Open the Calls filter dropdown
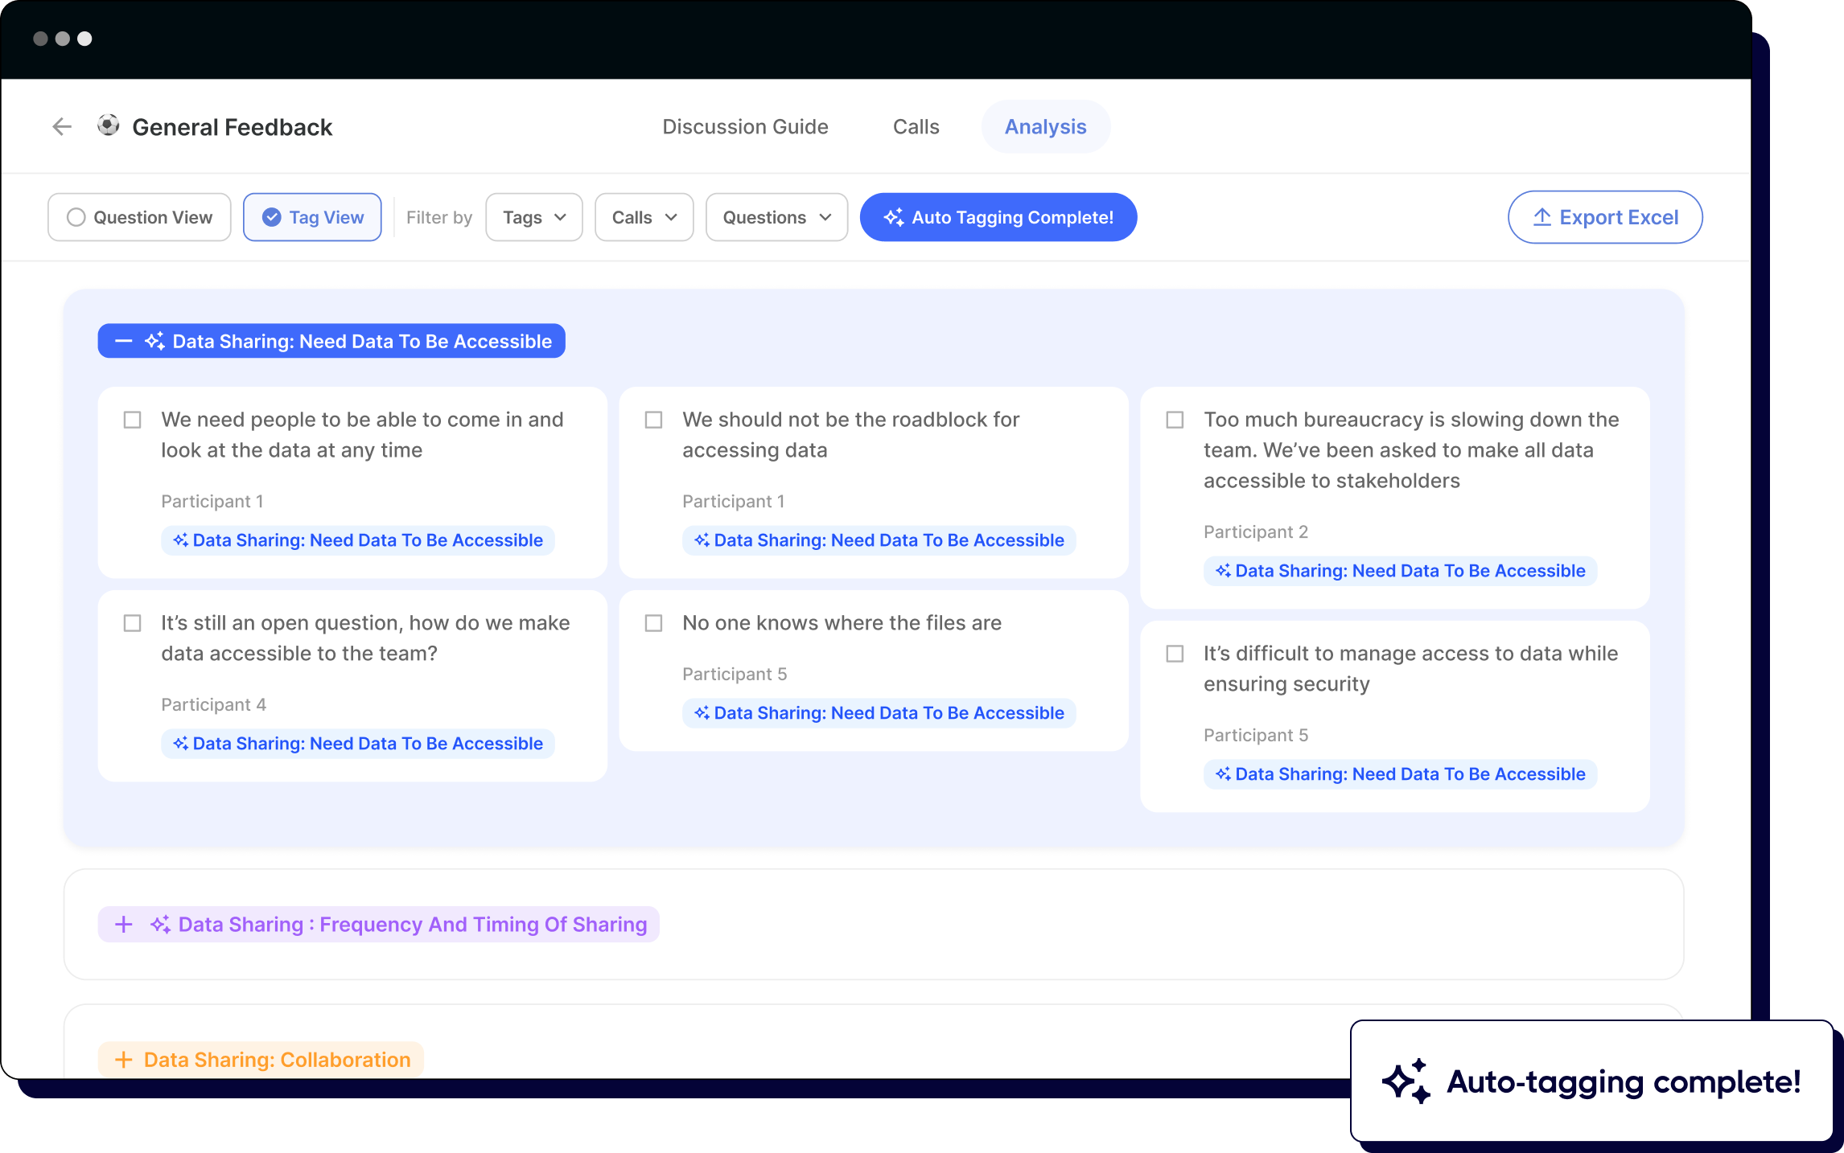 (643, 217)
